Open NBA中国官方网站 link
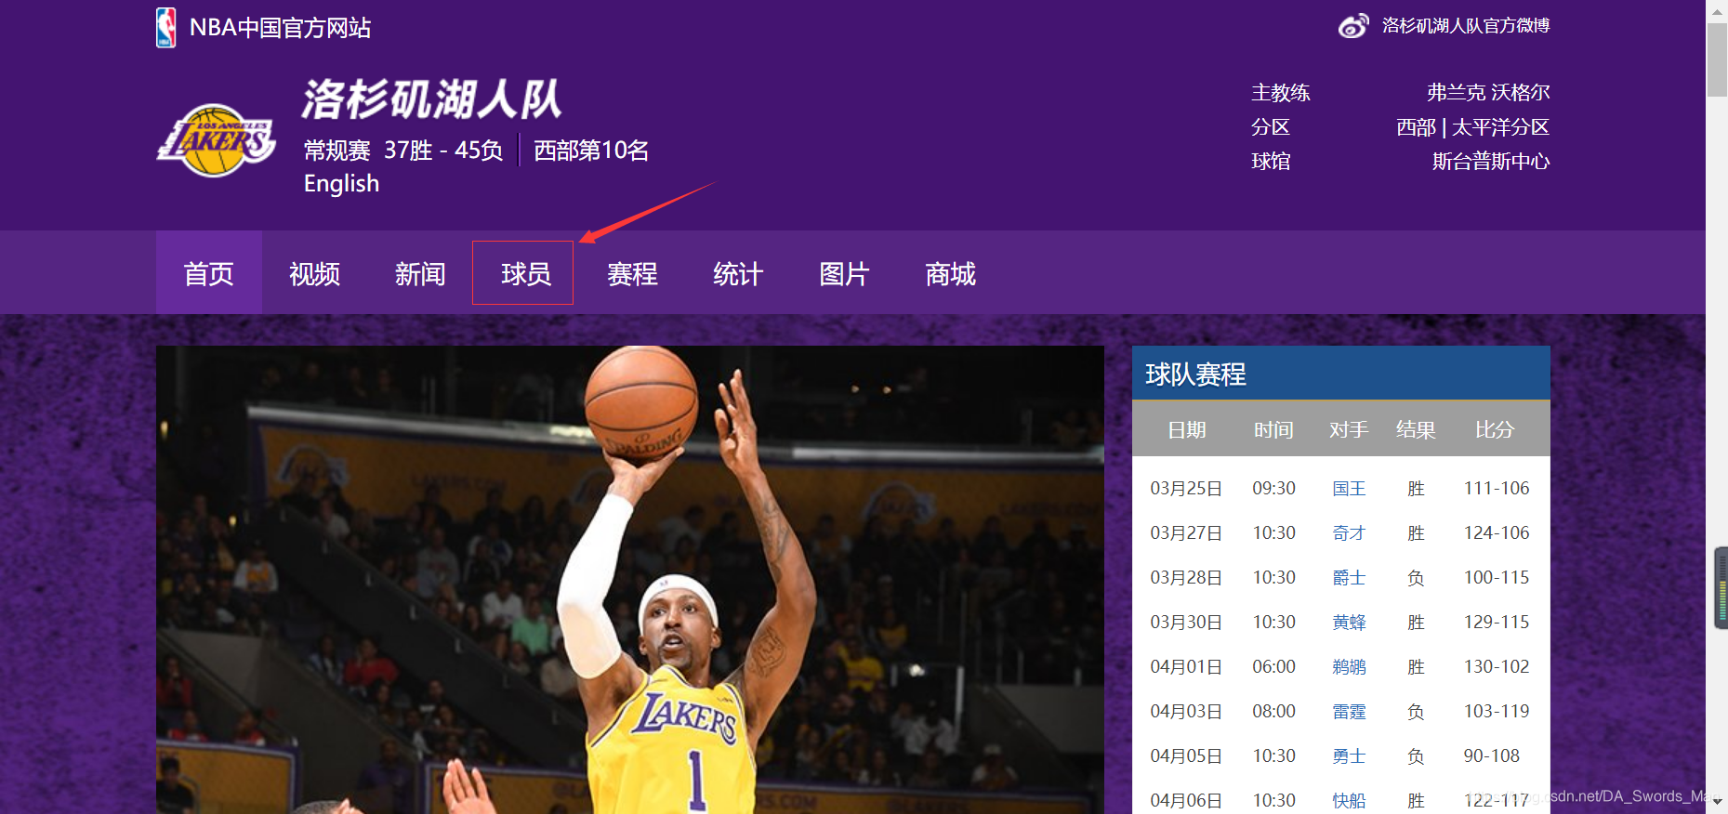This screenshot has height=814, width=1728. pyautogui.click(x=280, y=28)
